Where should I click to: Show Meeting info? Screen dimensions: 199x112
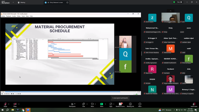130,105
